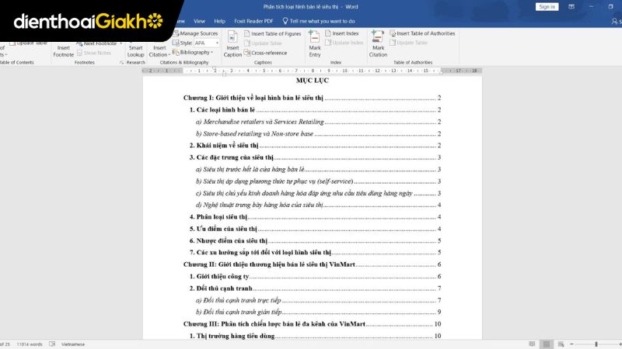
Task: Open the Insert Citation dropdown
Action: pos(159,51)
